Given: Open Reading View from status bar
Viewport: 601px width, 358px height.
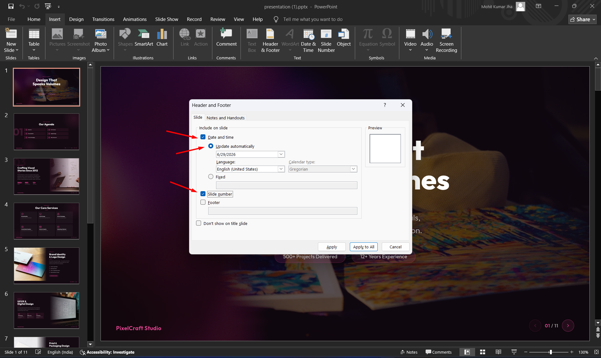Looking at the screenshot, I should [498, 352].
